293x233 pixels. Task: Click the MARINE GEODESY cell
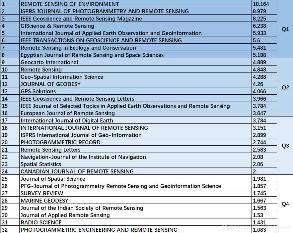(x=135, y=200)
